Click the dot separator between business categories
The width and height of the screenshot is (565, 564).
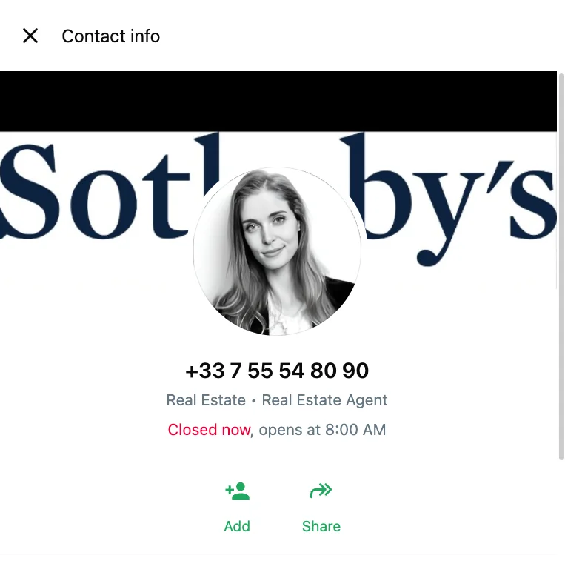pos(254,401)
